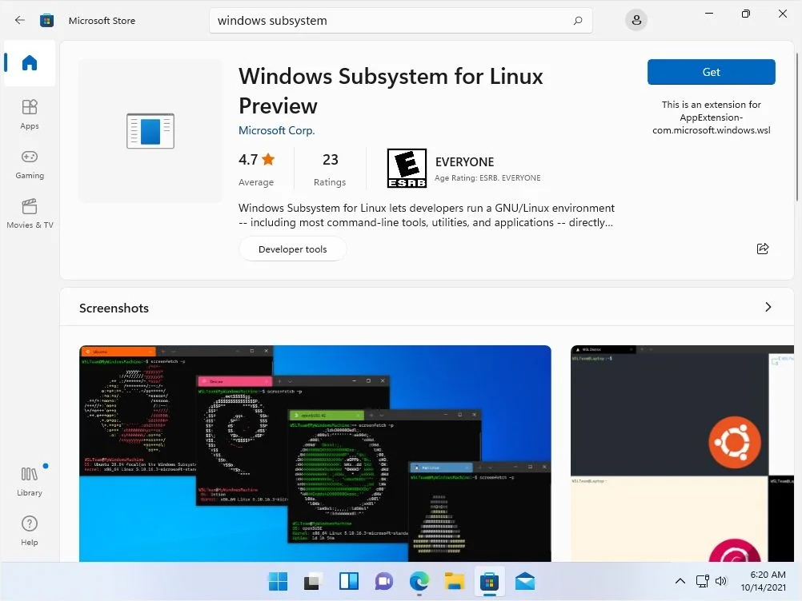The width and height of the screenshot is (802, 601).
Task: Expand the Screenshots section chevron
Action: 768,307
